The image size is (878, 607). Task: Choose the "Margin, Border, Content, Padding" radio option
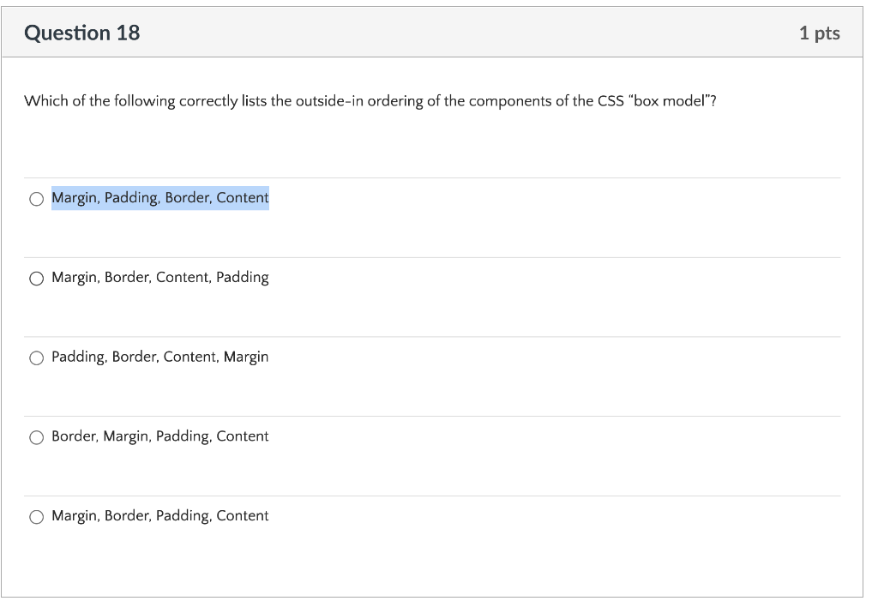36,279
